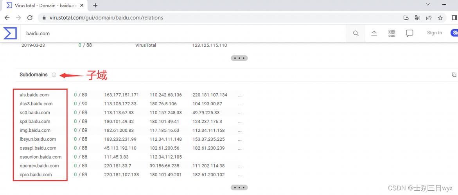Click IP 104.193.90.87

point(207,104)
